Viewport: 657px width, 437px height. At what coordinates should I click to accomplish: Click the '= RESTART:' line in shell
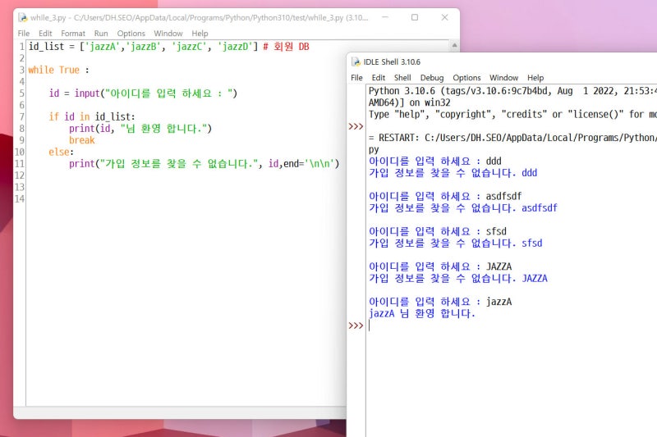coord(512,138)
